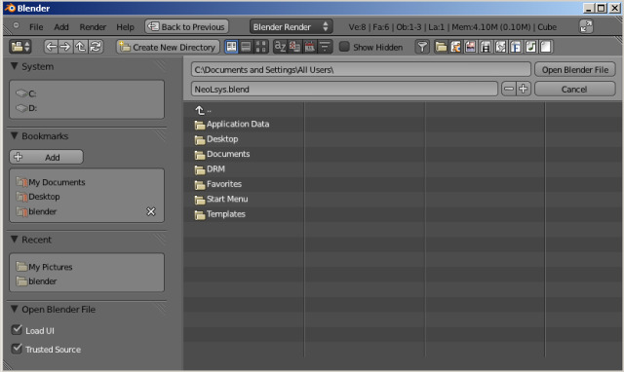Image resolution: width=624 pixels, height=372 pixels.
Task: Increment the filename number
Action: coord(524,89)
